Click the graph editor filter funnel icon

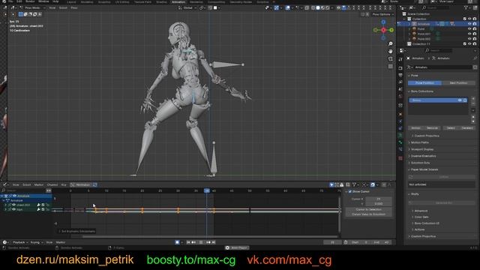coord(354,184)
